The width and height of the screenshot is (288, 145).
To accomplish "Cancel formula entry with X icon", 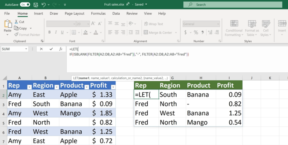I will tap(41, 49).
